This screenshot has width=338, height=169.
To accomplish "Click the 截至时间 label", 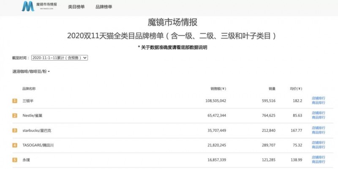I will click(x=21, y=58).
